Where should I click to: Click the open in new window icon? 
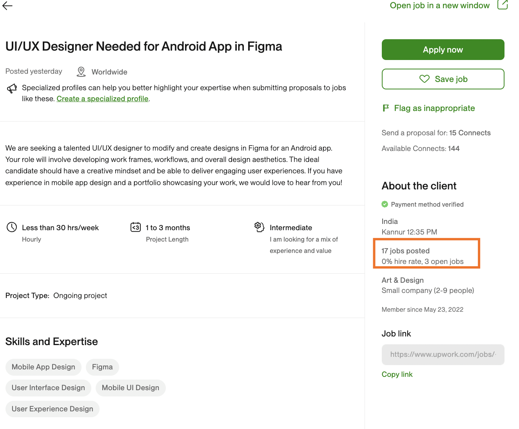(x=502, y=5)
